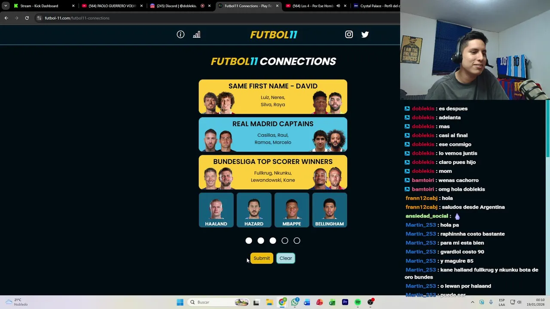Go back with the browser back arrow
Image resolution: width=550 pixels, height=309 pixels.
click(6, 18)
